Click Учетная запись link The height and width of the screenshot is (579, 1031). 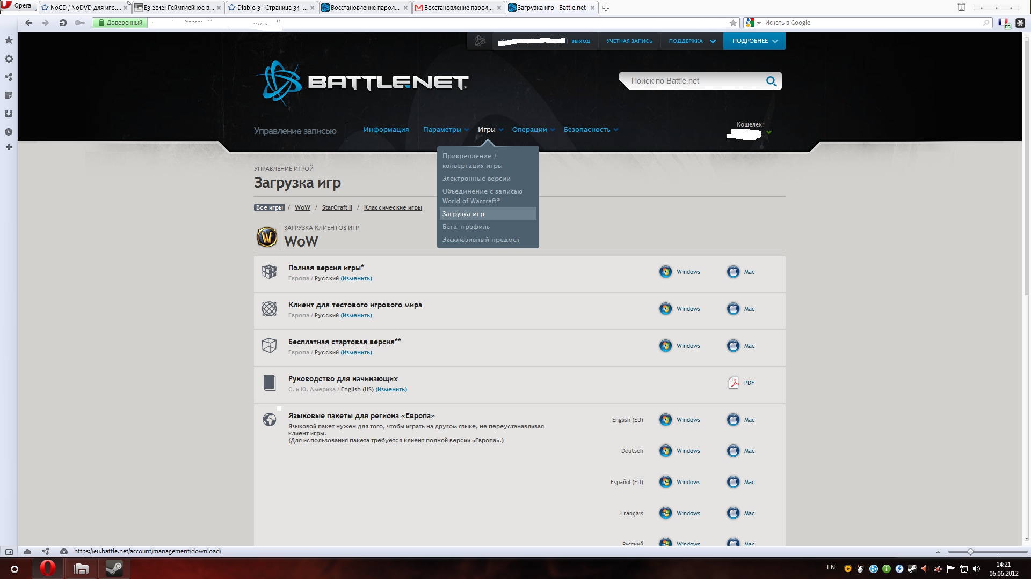tap(629, 41)
